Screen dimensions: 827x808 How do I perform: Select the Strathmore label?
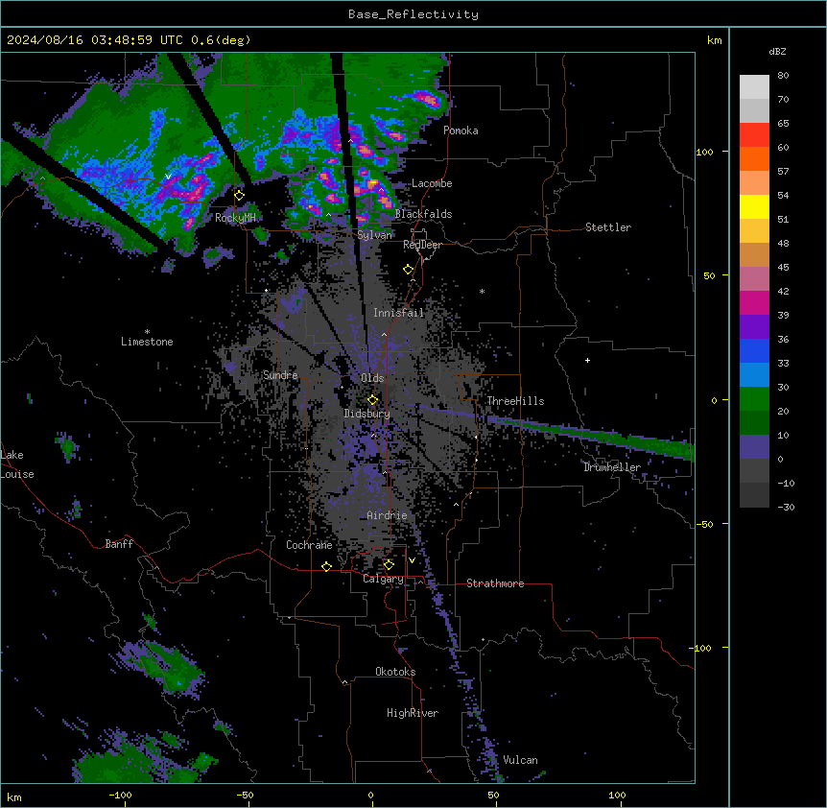pyautogui.click(x=495, y=583)
